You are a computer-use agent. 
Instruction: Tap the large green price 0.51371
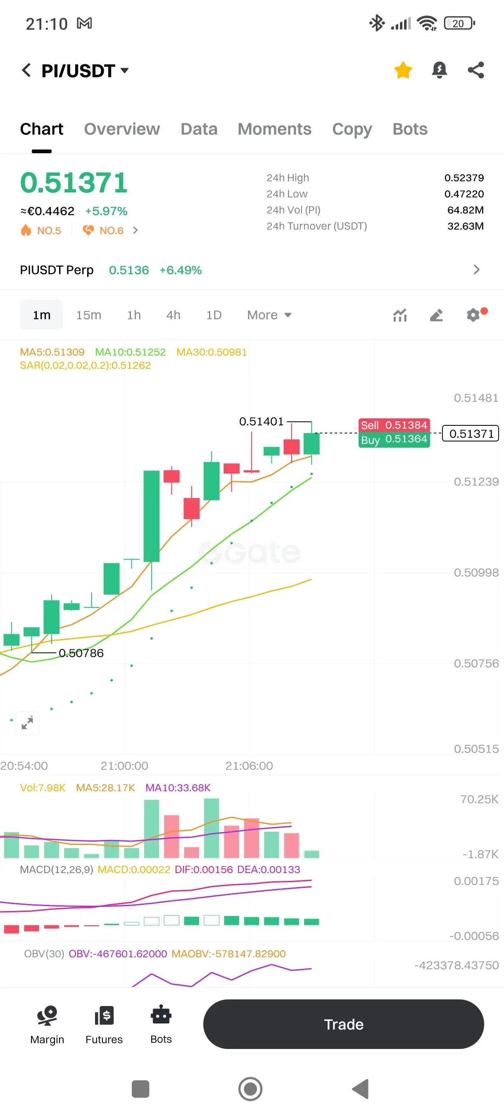pos(74,182)
